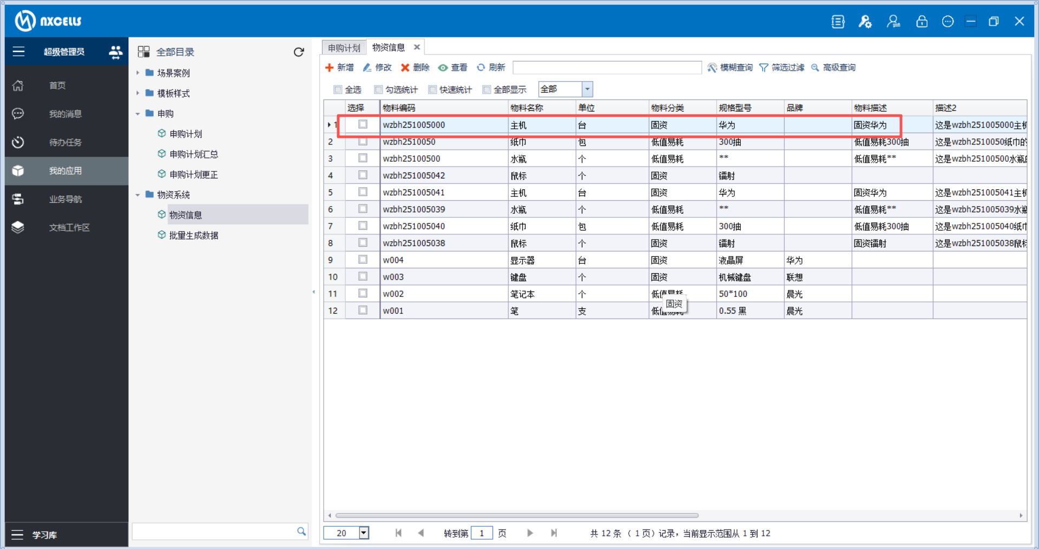Go to the next page arrow
This screenshot has height=549, width=1039.
pos(530,533)
